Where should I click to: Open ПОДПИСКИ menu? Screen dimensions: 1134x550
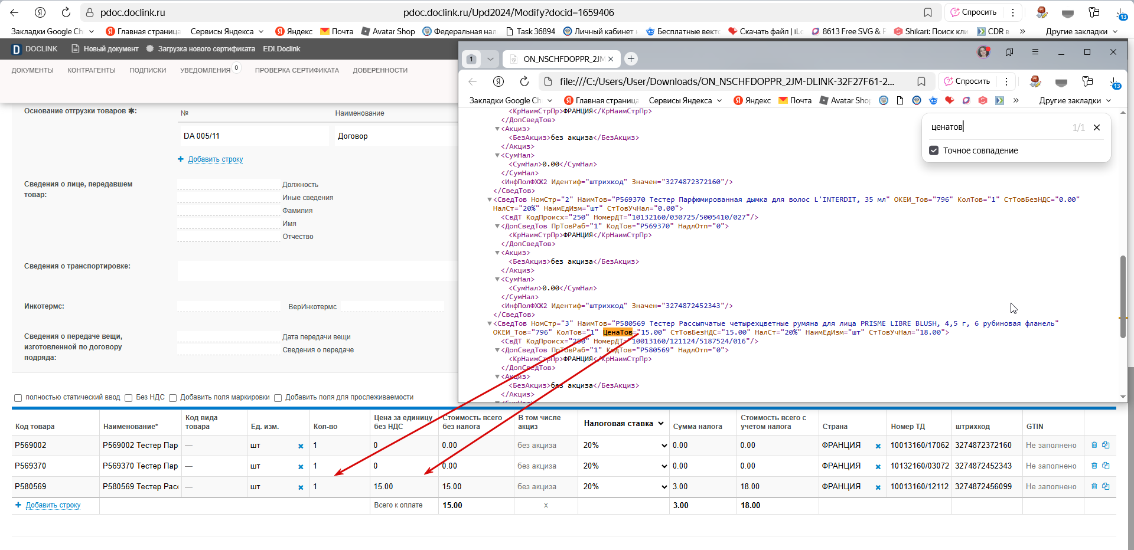[148, 70]
